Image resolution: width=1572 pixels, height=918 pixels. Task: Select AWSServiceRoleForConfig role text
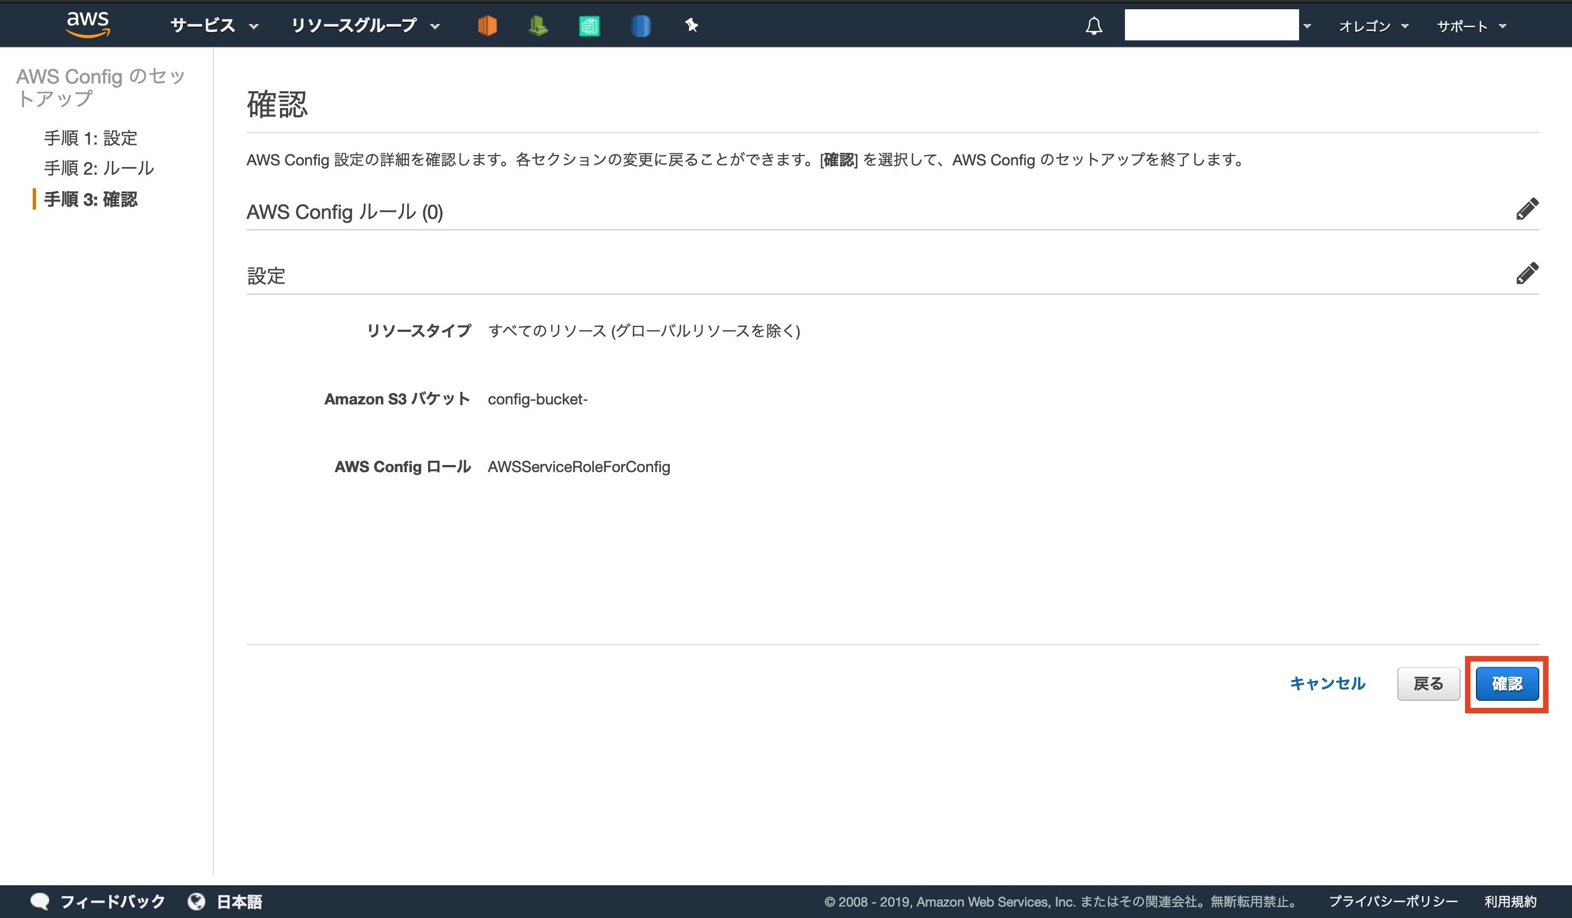coord(579,467)
